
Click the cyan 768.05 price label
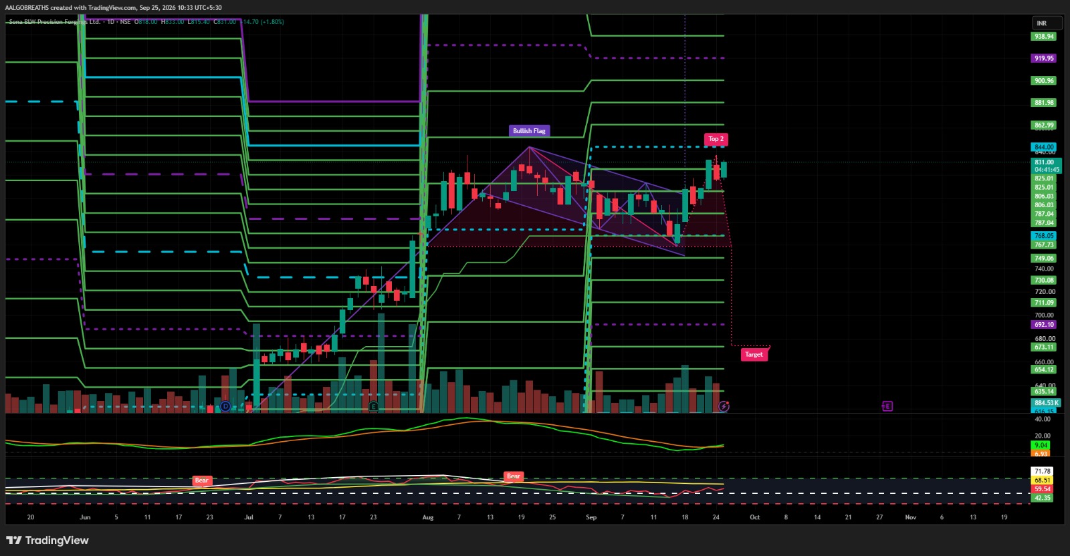click(x=1044, y=236)
